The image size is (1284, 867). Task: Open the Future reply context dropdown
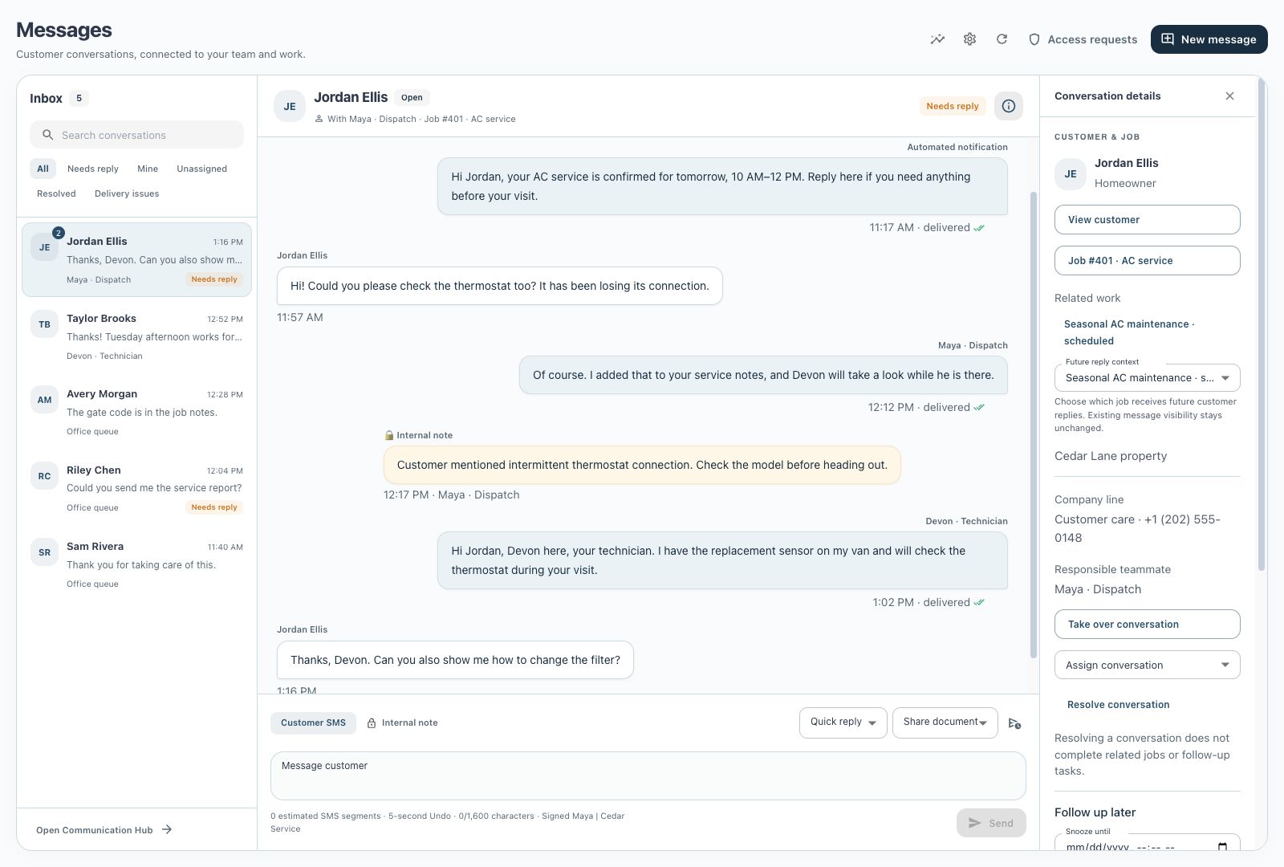pyautogui.click(x=1148, y=377)
